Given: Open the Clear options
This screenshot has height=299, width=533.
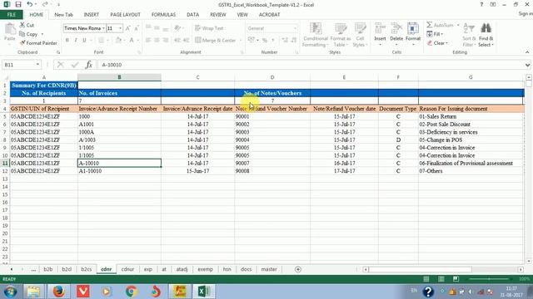Looking at the screenshot, I should click(437, 43).
